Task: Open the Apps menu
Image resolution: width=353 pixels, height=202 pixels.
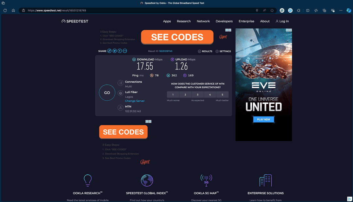Action: coord(167,21)
